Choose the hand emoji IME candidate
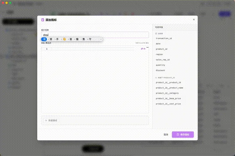Image resolution: width=235 pixels, height=156 pixels. (x=64, y=39)
